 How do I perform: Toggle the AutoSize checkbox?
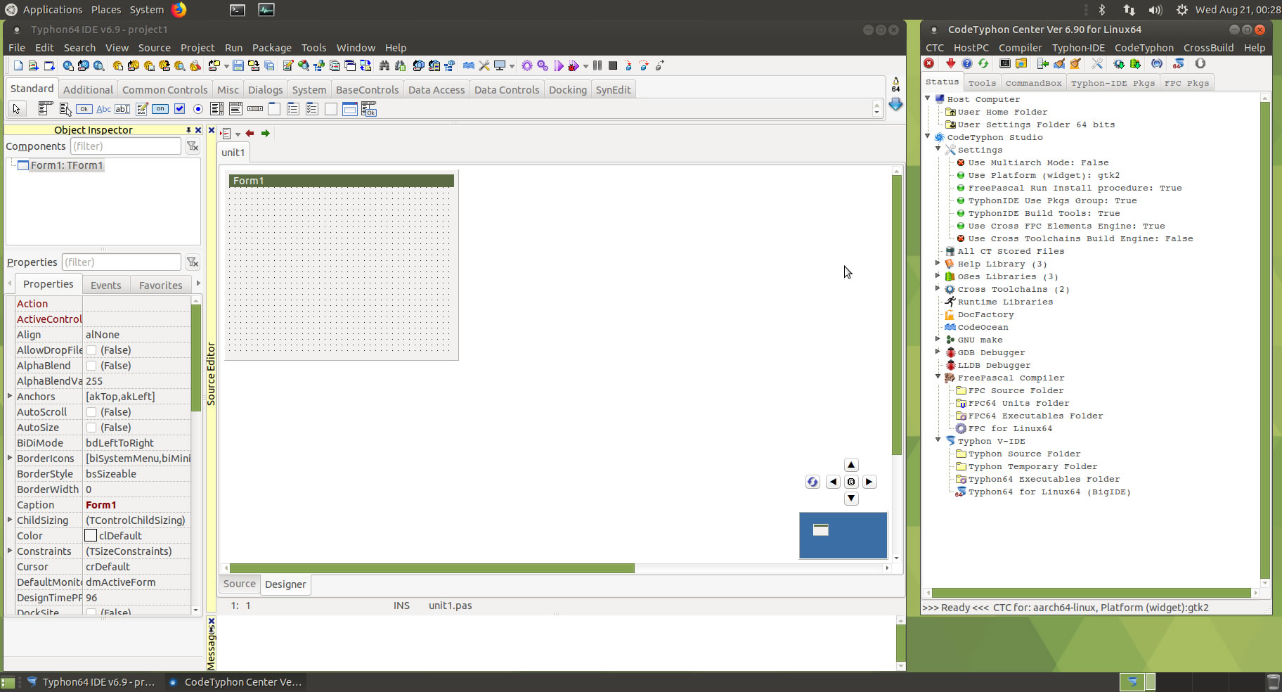pyautogui.click(x=91, y=428)
